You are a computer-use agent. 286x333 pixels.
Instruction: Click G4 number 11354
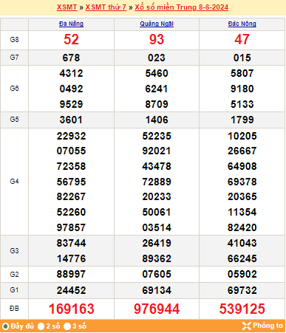[x=242, y=212]
